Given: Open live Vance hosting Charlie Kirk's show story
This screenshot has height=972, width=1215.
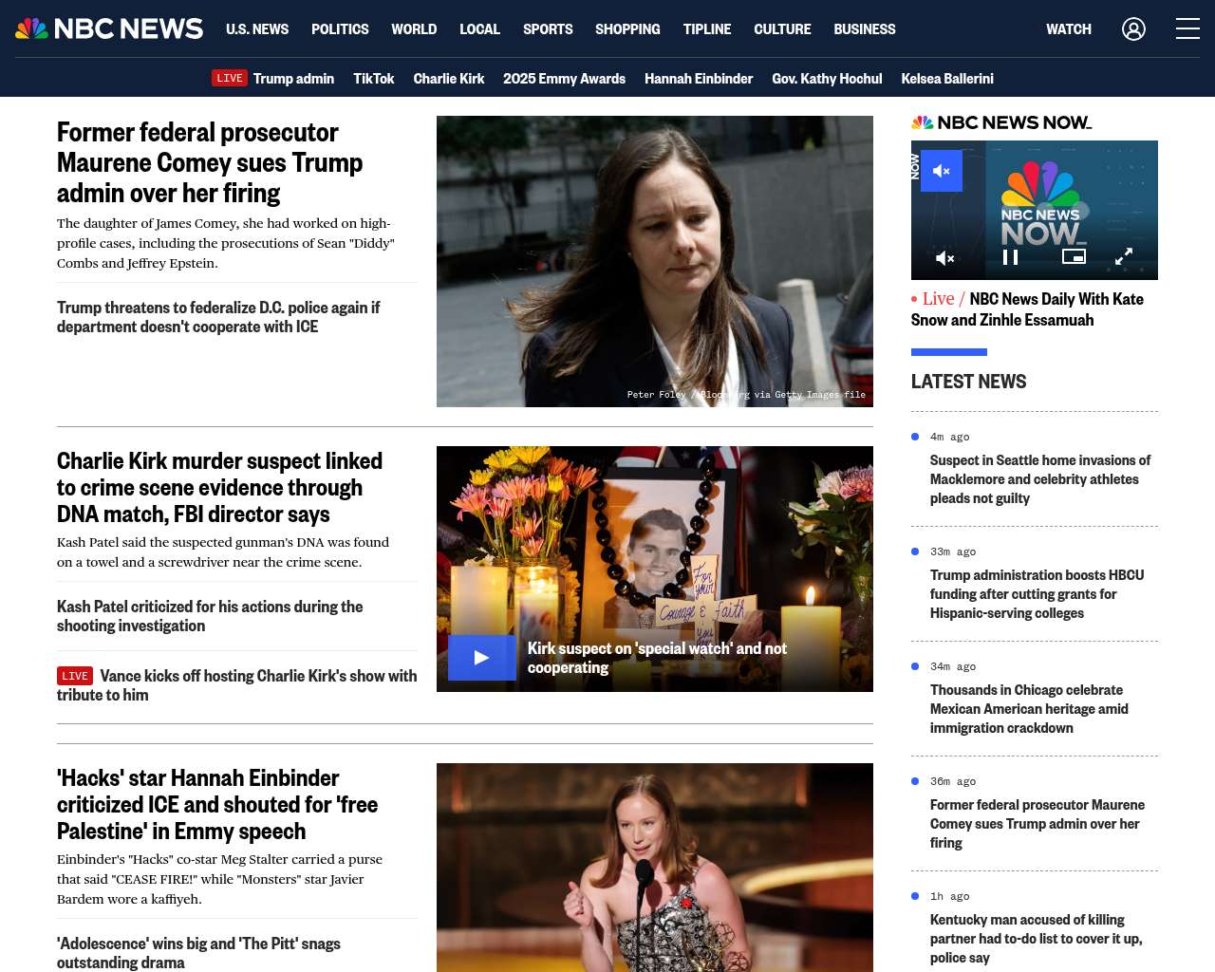Looking at the screenshot, I should (x=237, y=685).
